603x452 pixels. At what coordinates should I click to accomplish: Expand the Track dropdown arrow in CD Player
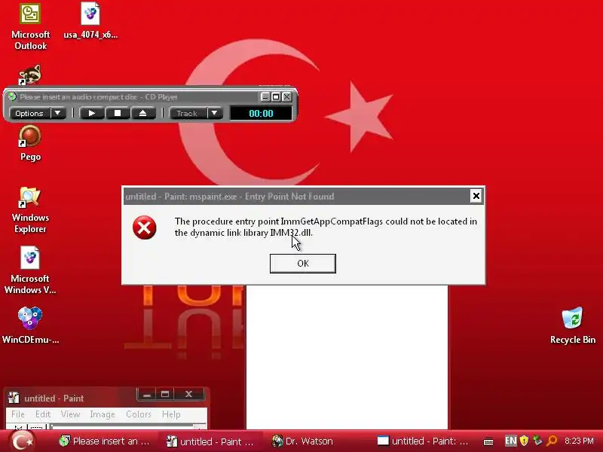215,114
